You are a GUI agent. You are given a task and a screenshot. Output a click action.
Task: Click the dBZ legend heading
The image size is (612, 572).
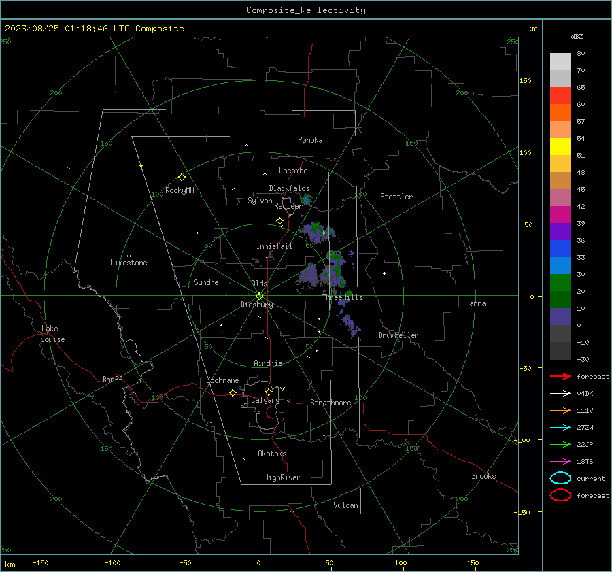point(577,36)
